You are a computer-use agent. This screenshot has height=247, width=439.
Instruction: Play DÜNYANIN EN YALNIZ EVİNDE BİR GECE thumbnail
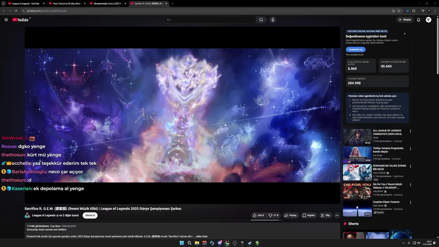357,172
